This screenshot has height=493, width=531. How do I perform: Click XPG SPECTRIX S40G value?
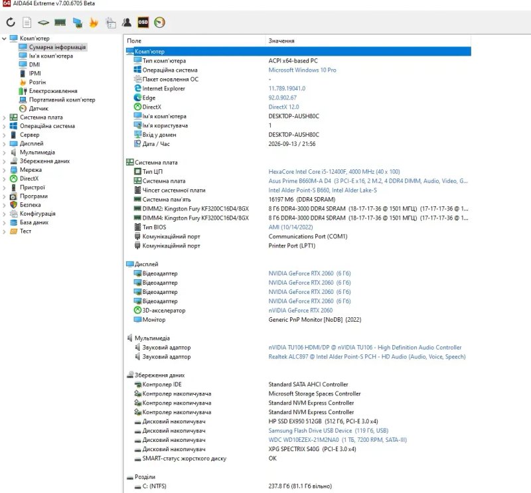[x=312, y=449]
